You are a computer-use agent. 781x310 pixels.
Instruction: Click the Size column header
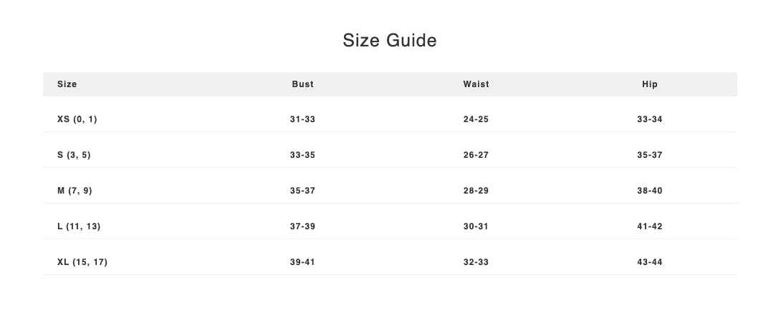[x=67, y=84]
